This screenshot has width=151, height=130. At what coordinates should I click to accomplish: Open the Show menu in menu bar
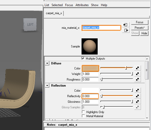click(95, 5)
